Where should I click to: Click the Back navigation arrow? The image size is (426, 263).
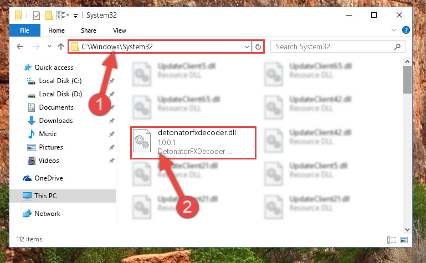[20, 47]
